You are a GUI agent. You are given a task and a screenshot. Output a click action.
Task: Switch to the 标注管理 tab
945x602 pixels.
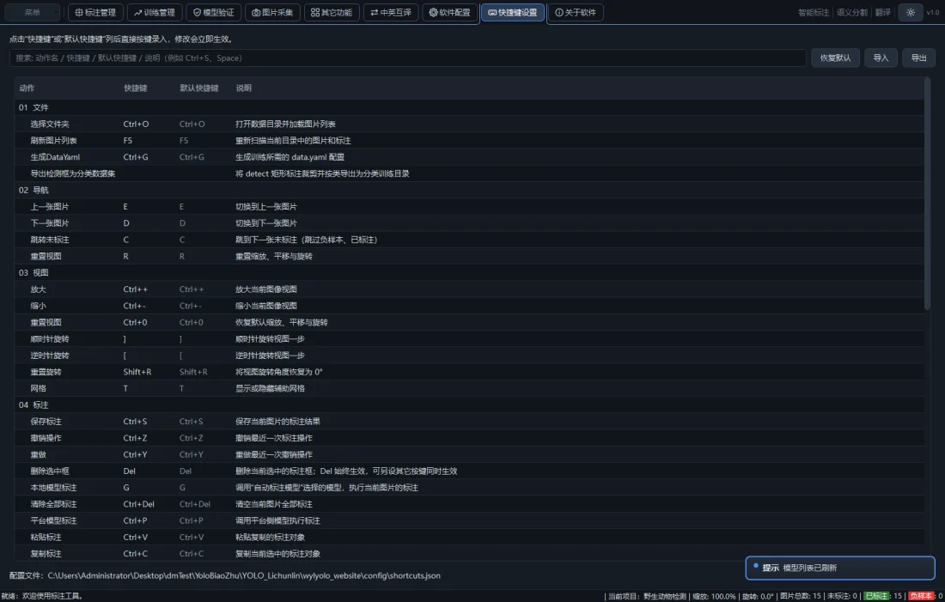click(96, 12)
